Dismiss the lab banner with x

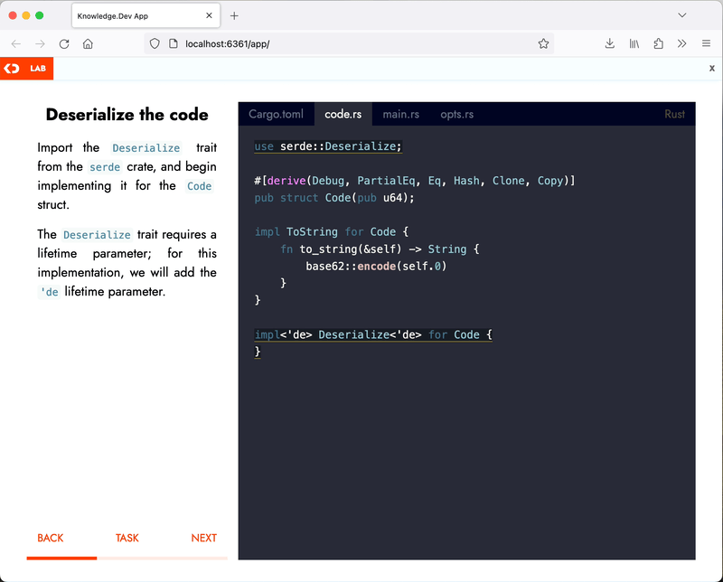(711, 69)
